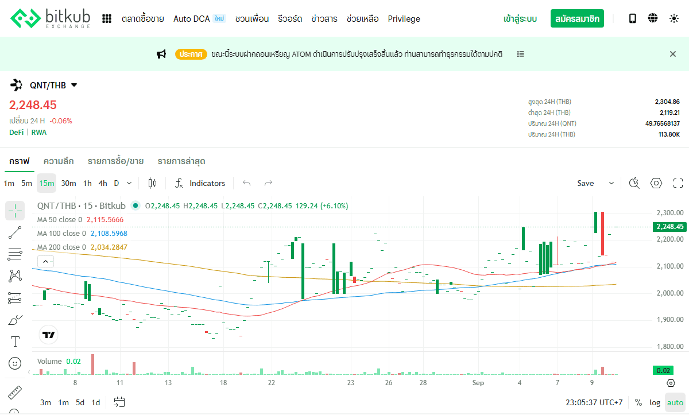Screen dimensions: 689x419
Task: Open the chart quick search icon
Action: click(634, 183)
